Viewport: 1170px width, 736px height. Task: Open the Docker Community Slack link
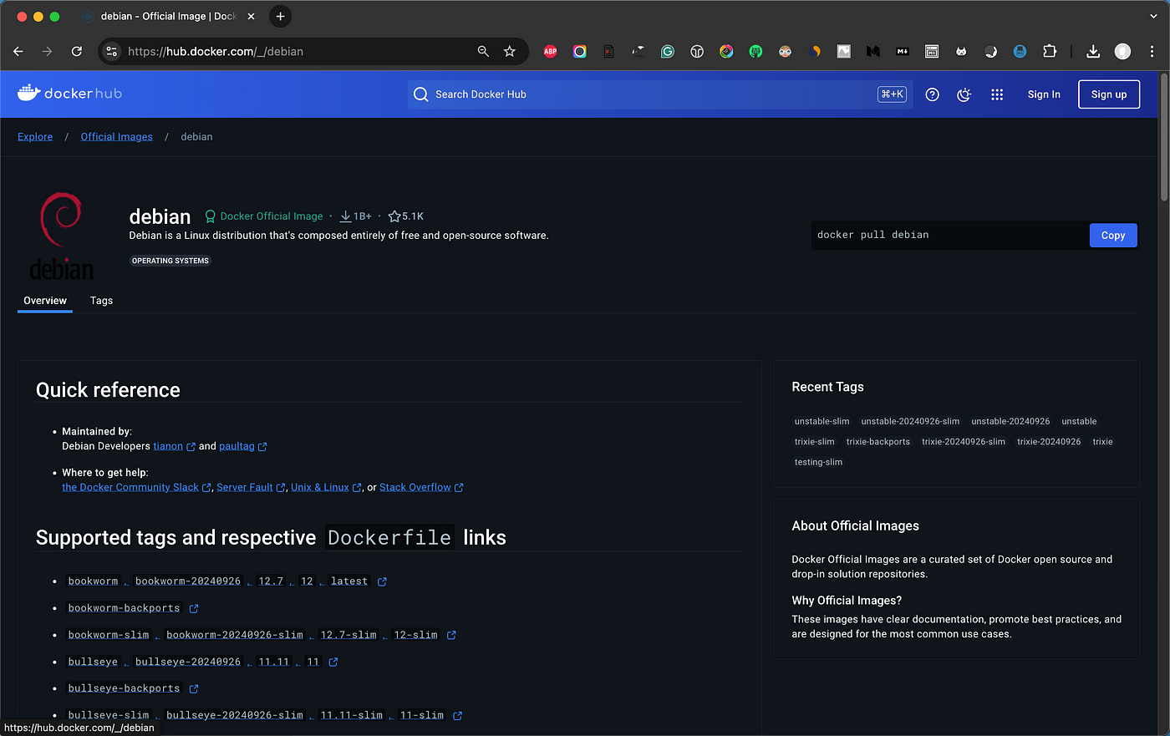(x=130, y=487)
